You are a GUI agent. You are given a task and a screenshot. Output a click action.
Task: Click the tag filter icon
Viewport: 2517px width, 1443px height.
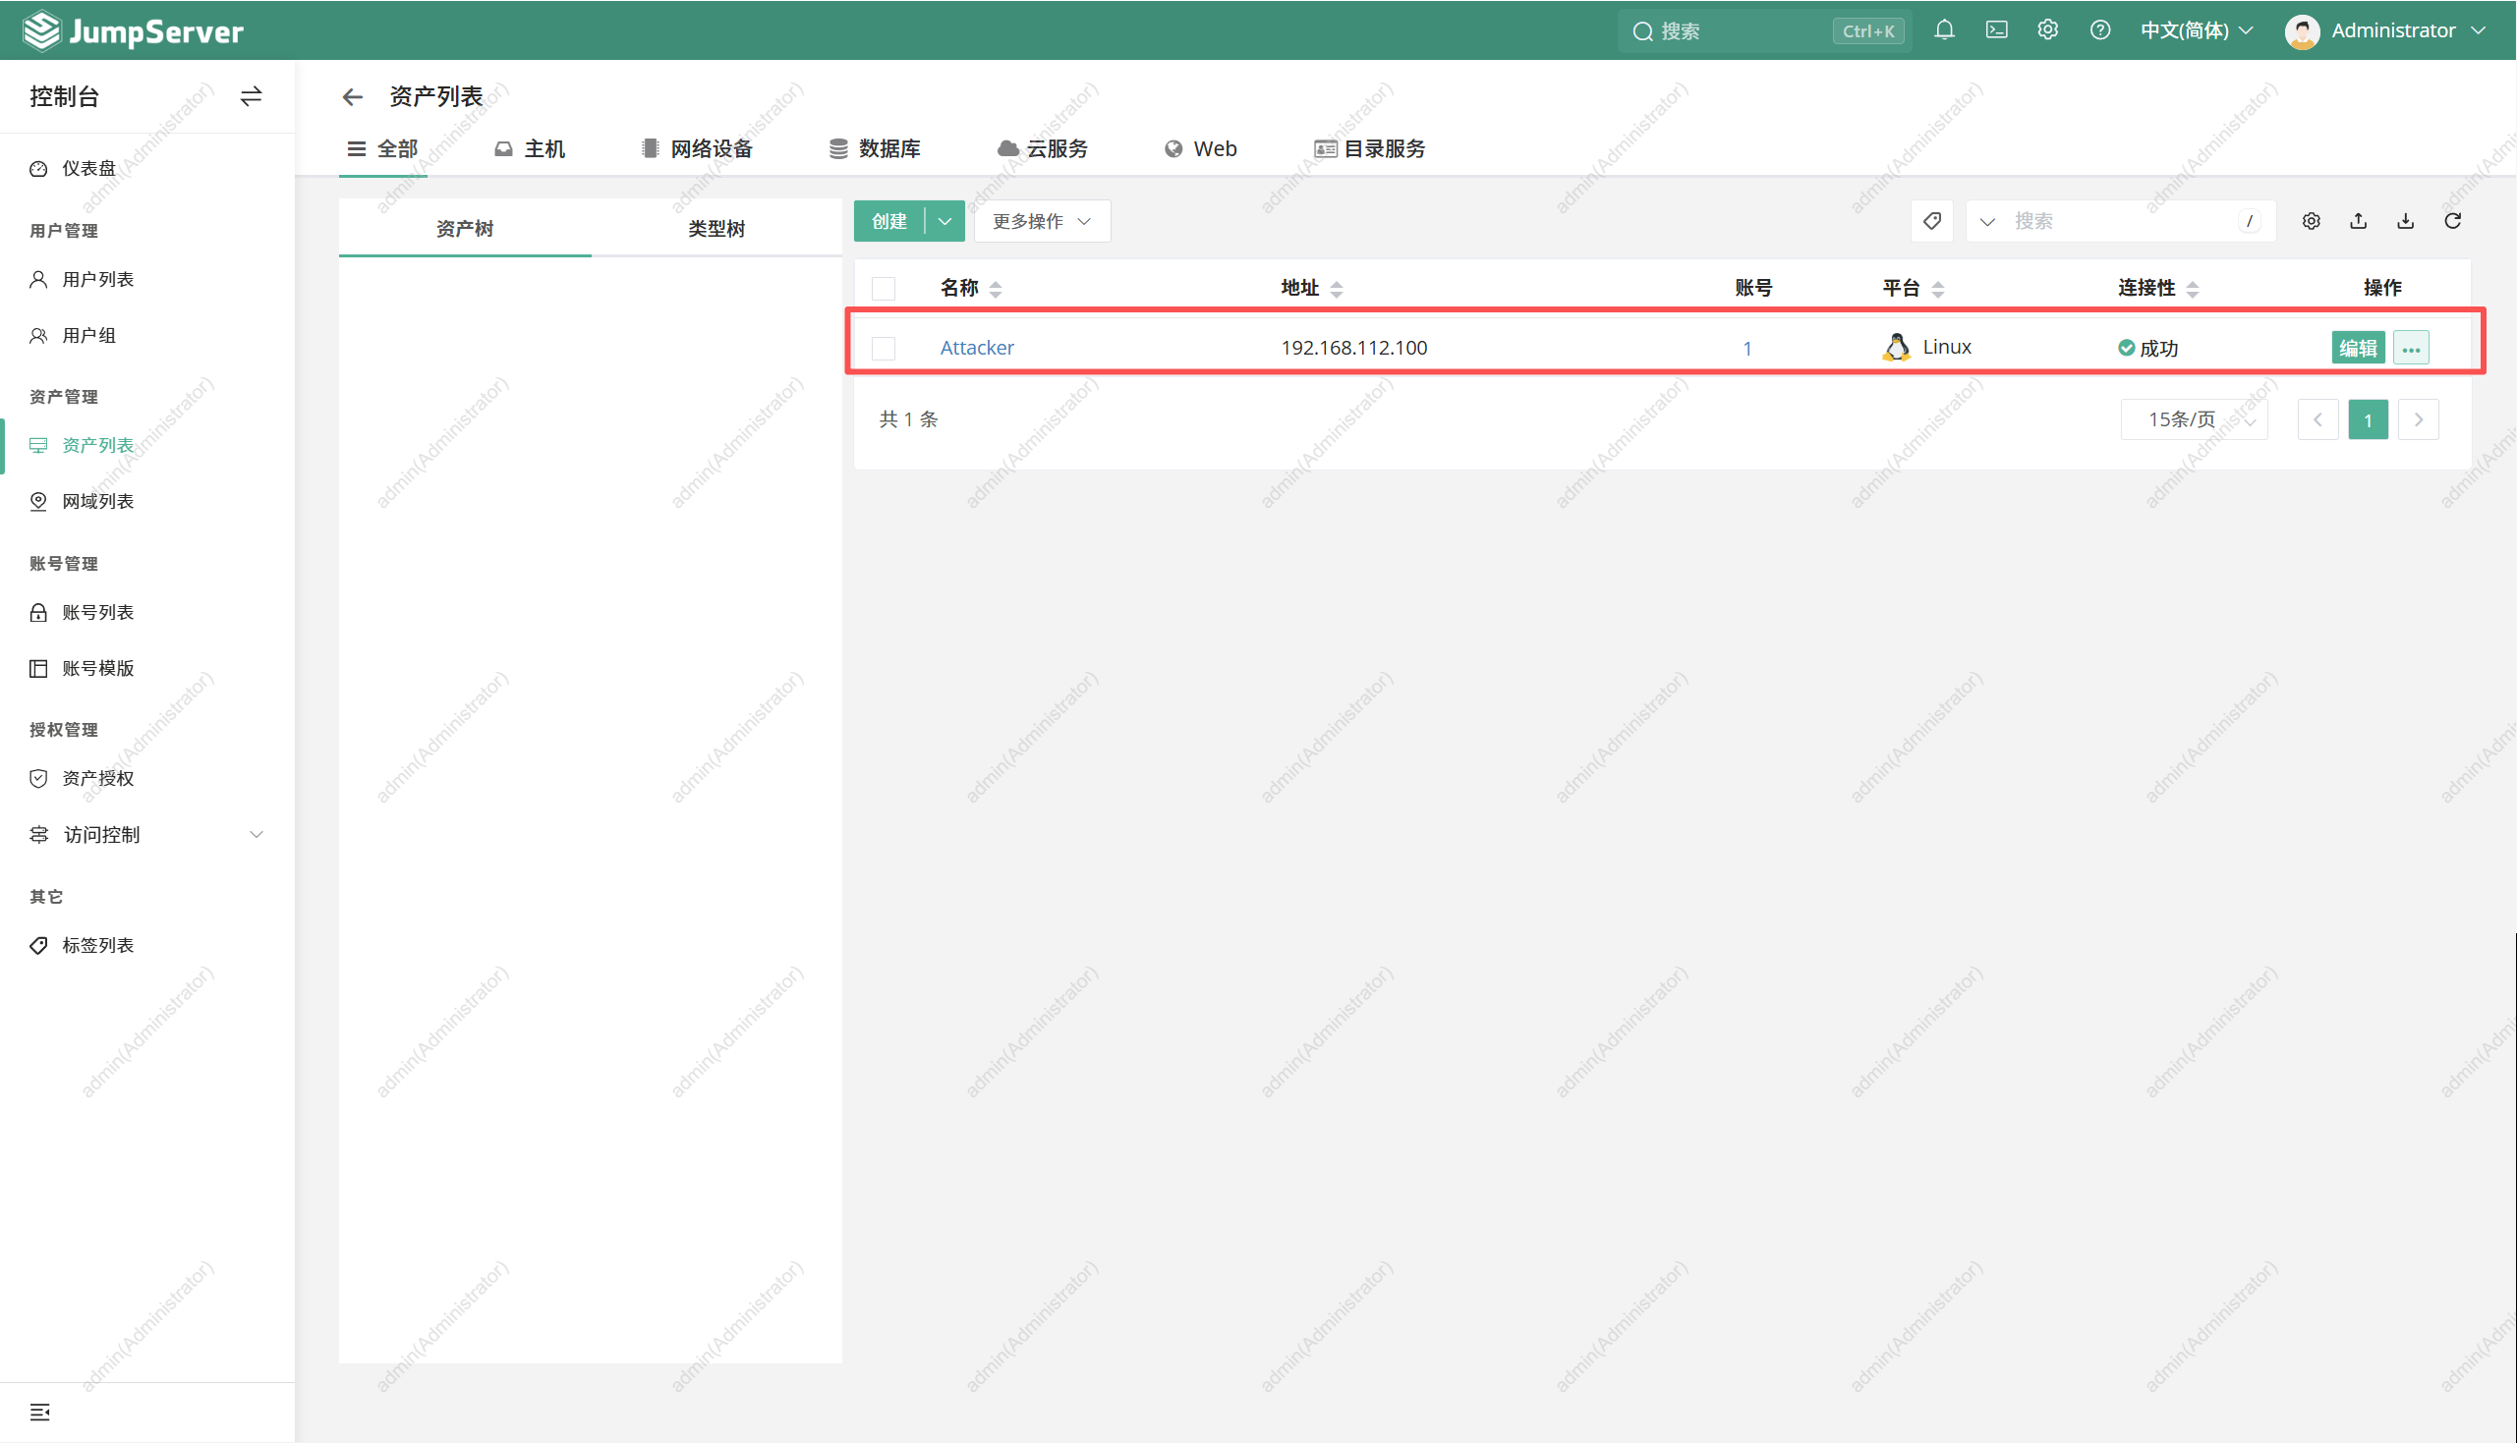[1932, 221]
